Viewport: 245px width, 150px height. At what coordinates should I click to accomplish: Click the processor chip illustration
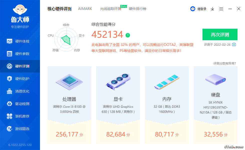(69, 82)
